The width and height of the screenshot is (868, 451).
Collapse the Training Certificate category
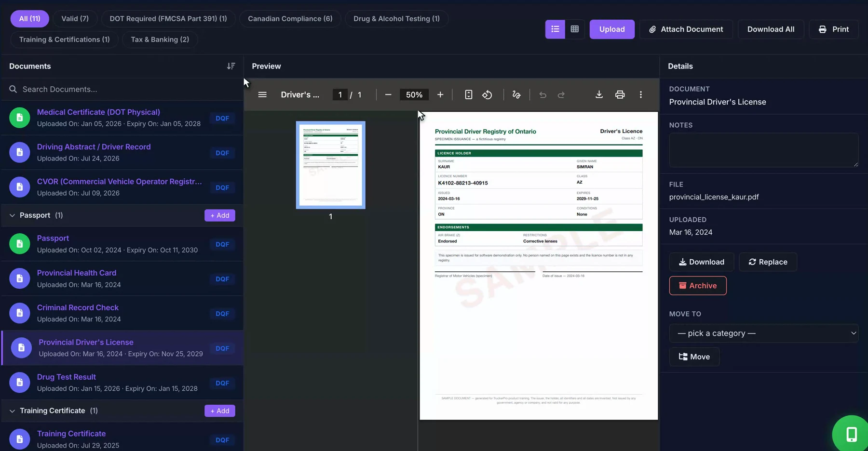point(12,411)
